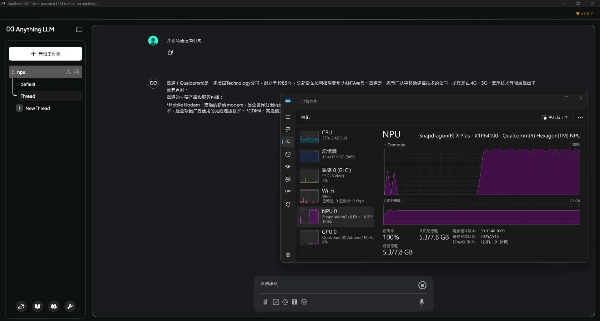600x321 pixels.
Task: Click the 新增工作區 new workspace button
Action: (45, 54)
